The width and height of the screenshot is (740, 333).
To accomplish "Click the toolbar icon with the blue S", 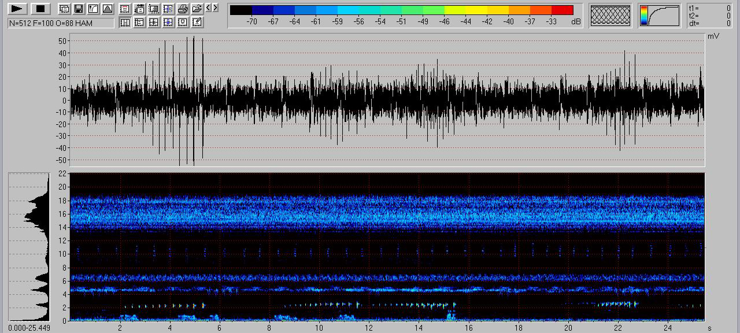I will tap(168, 9).
